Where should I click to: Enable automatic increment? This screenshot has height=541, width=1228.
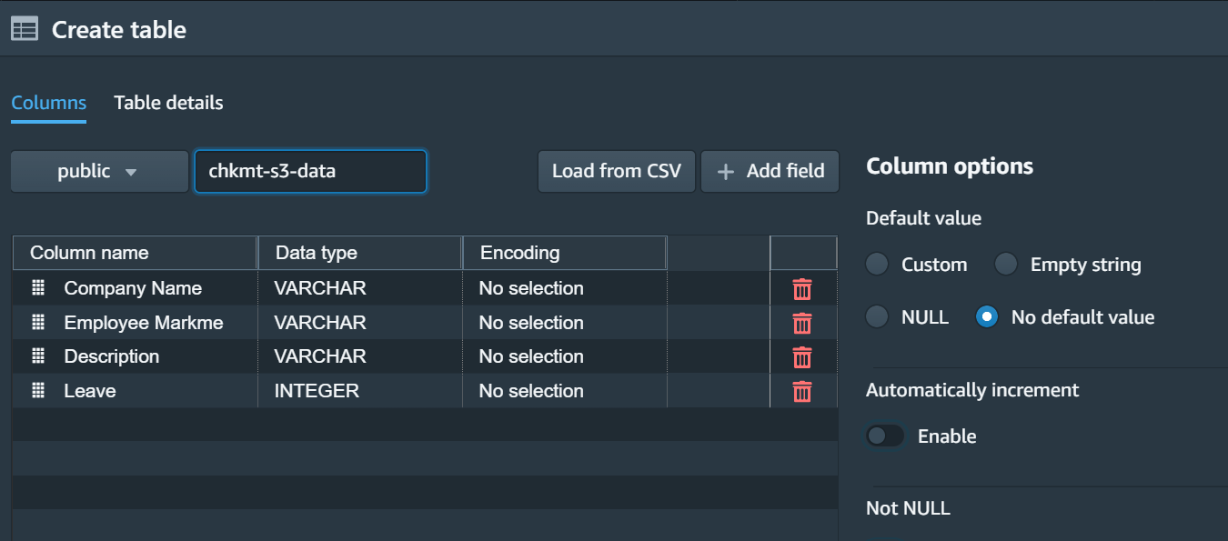[884, 436]
